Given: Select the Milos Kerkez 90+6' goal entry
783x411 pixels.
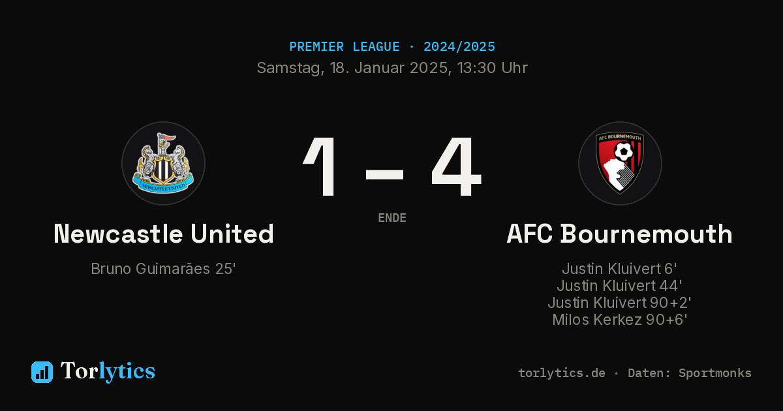Looking at the screenshot, I should pyautogui.click(x=619, y=320).
